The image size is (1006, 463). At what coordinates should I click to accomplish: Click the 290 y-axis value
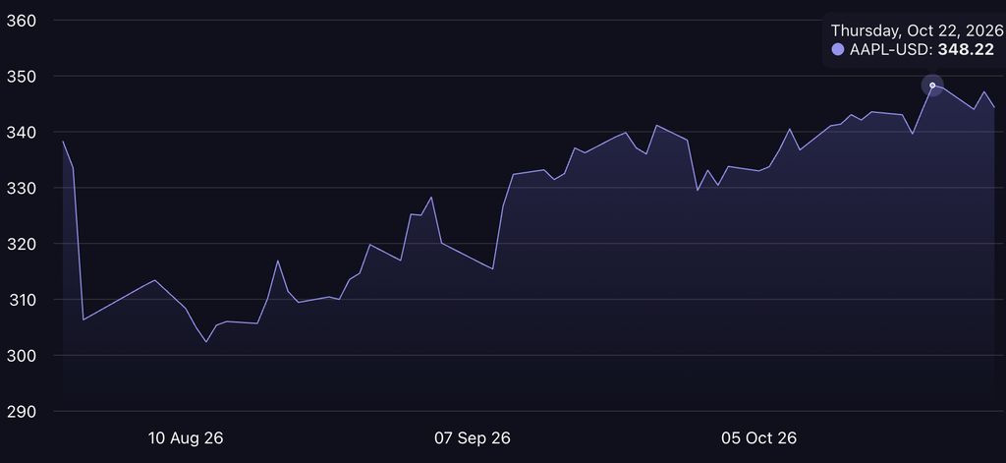point(21,411)
